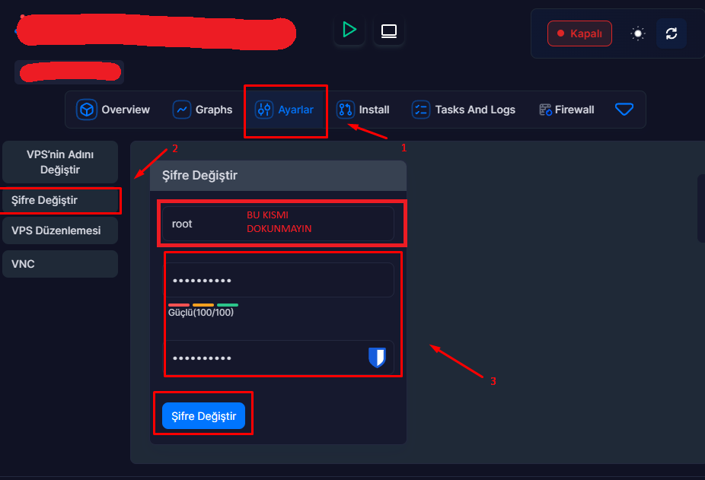This screenshot has height=480, width=705.
Task: Click the Install tab's branch icon
Action: pos(346,110)
